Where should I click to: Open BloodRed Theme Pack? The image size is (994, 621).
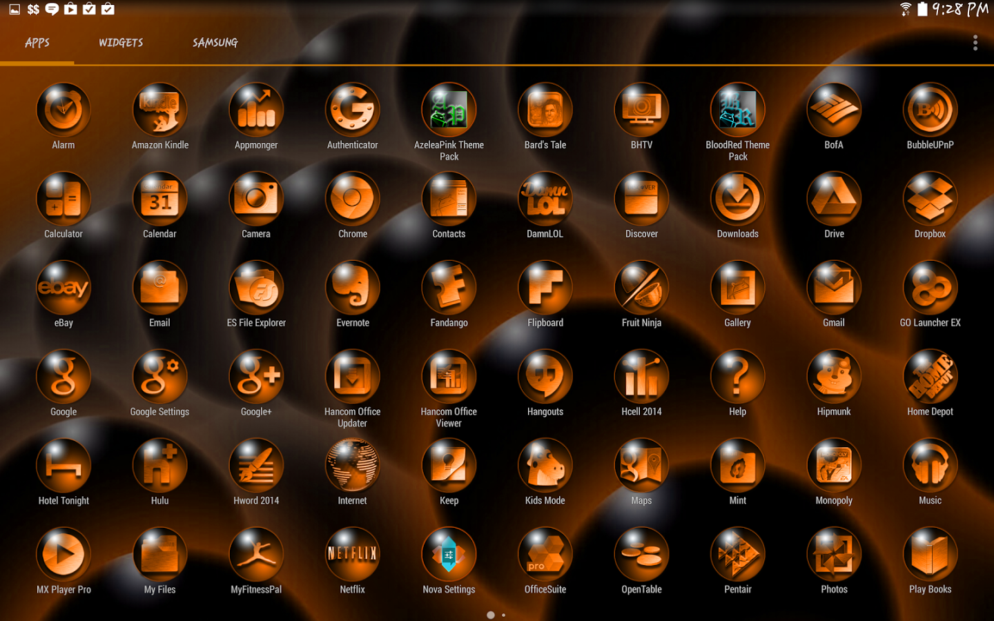[738, 110]
